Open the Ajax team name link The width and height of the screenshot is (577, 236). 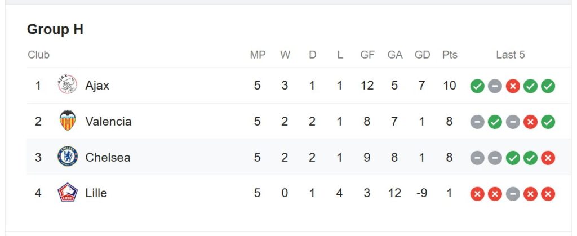point(97,86)
